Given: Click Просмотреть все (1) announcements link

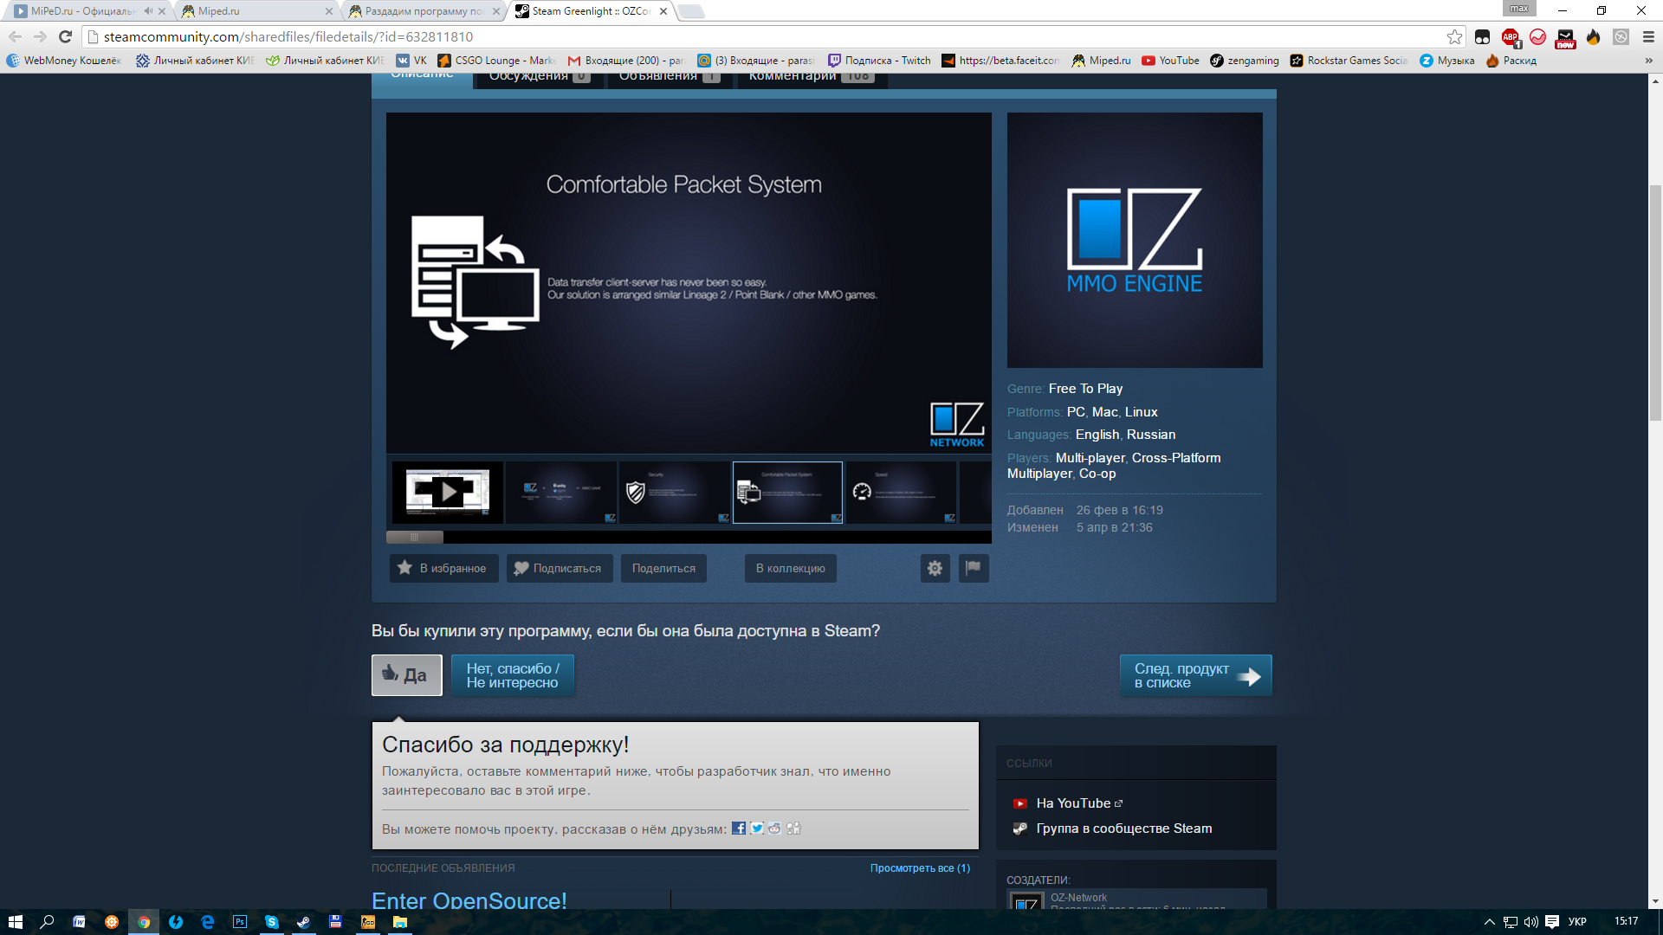Looking at the screenshot, I should point(920,868).
